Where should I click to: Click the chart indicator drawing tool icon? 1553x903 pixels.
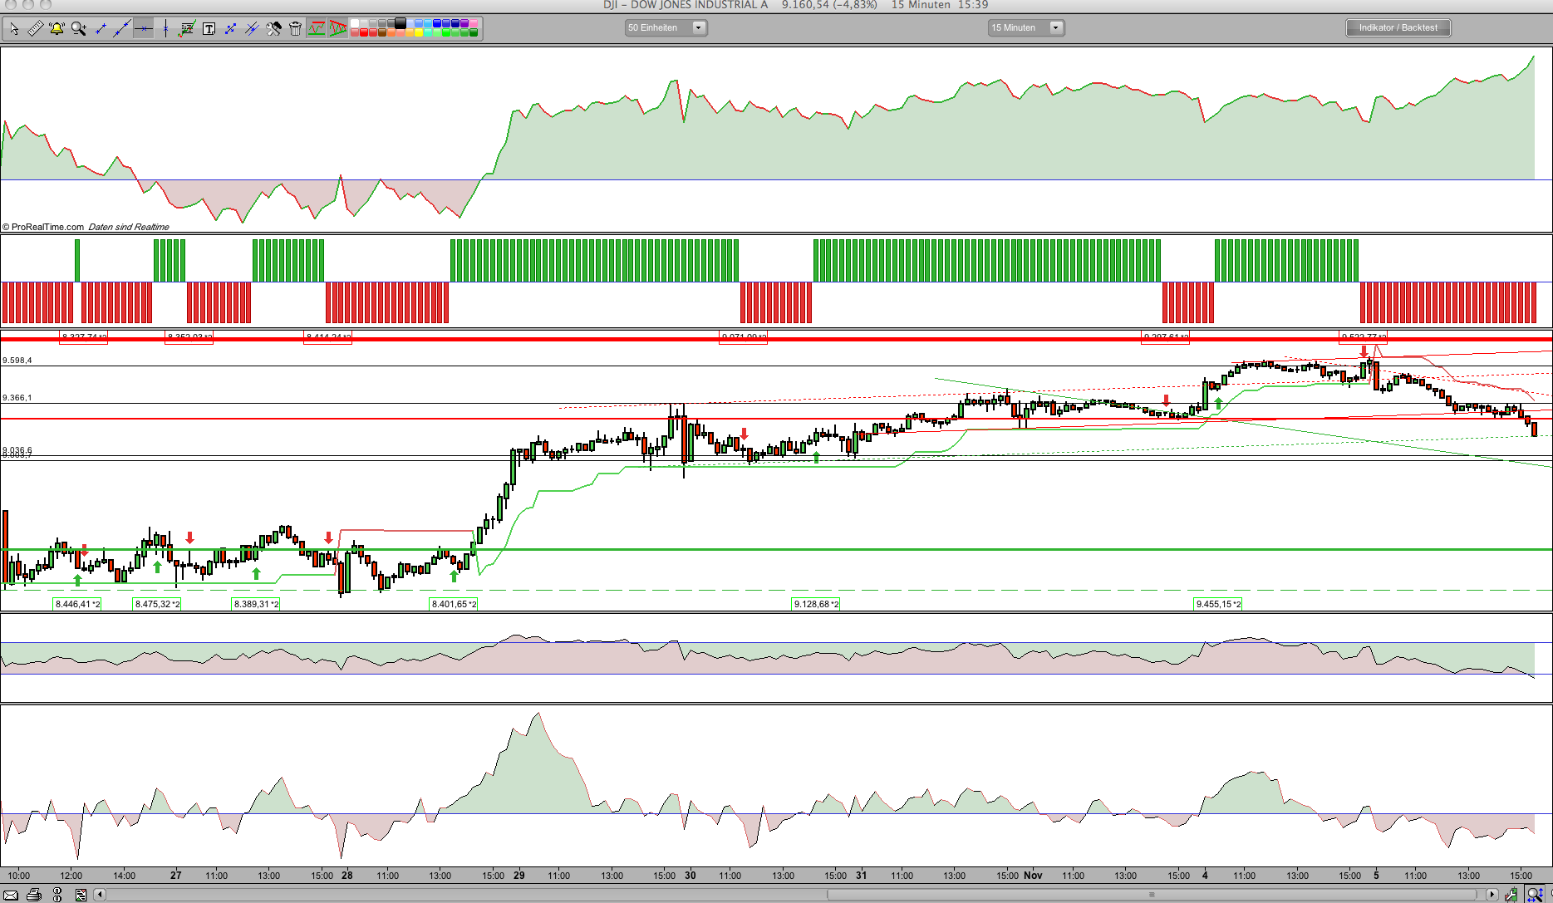point(187,29)
